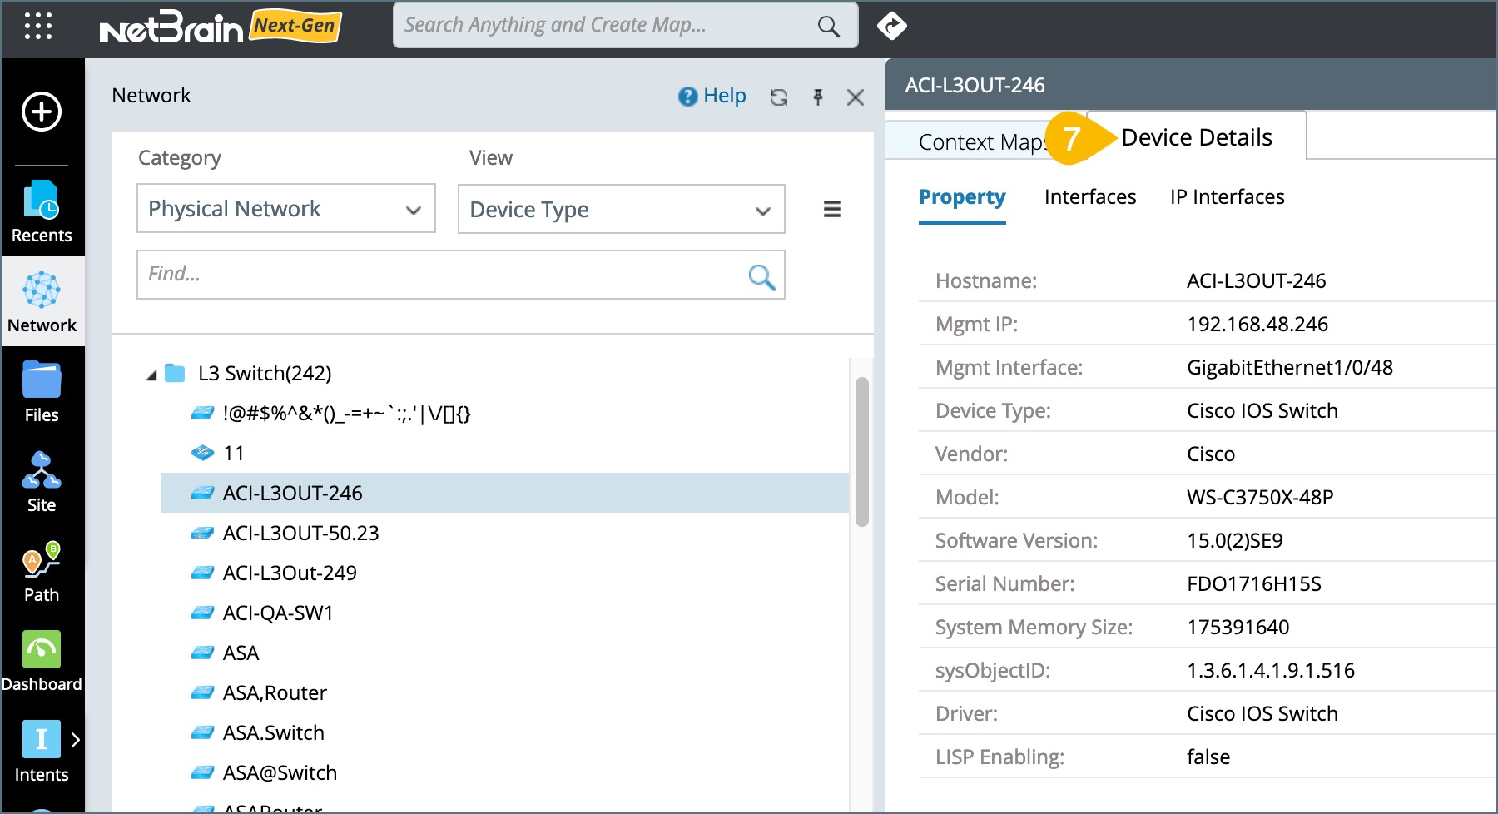Click Software Version 15.0(2)SE9
1498x814 pixels.
pyautogui.click(x=1234, y=541)
